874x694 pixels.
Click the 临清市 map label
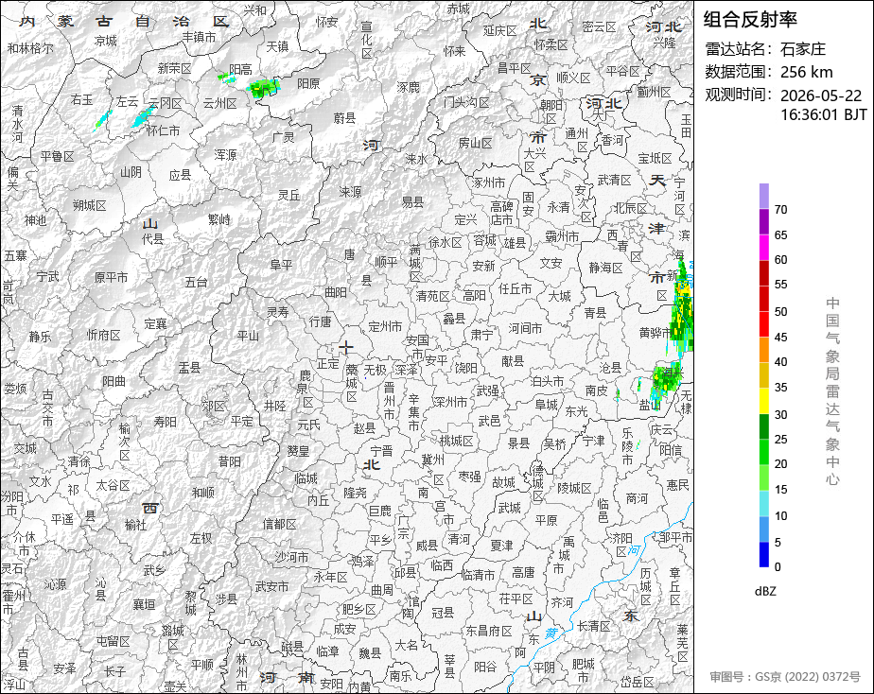coord(479,573)
